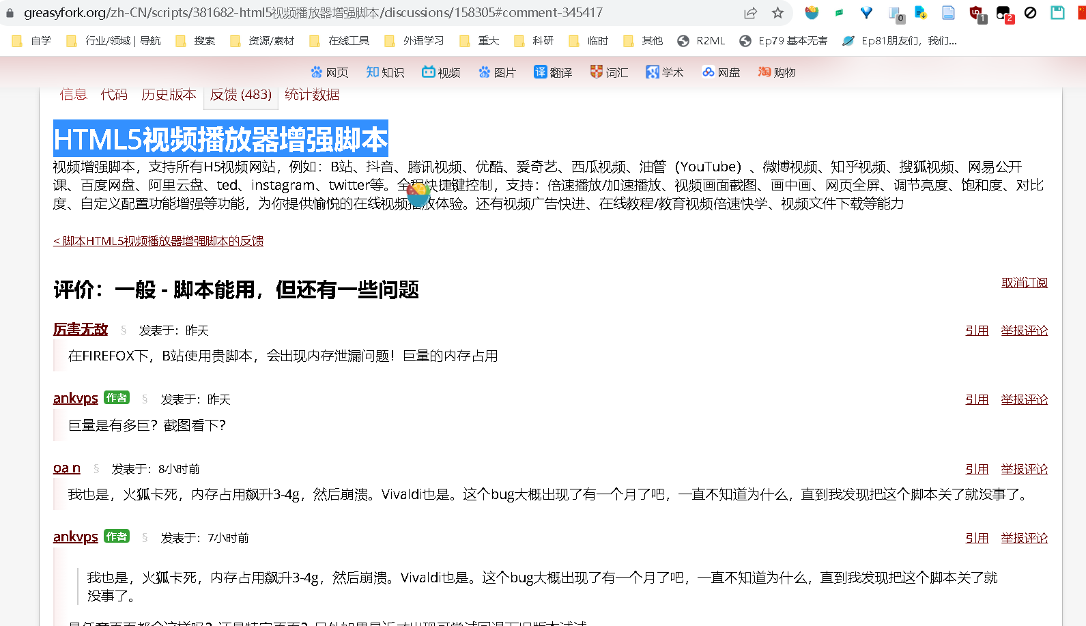This screenshot has width=1086, height=626.
Task: Click 取消订阅 to unsubscribe
Action: pyautogui.click(x=1025, y=283)
